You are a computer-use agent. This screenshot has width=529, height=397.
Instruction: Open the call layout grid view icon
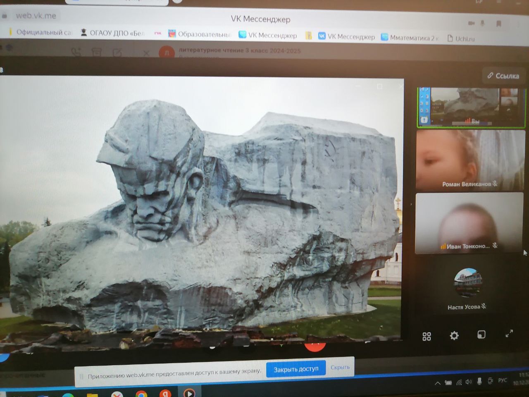tap(427, 337)
